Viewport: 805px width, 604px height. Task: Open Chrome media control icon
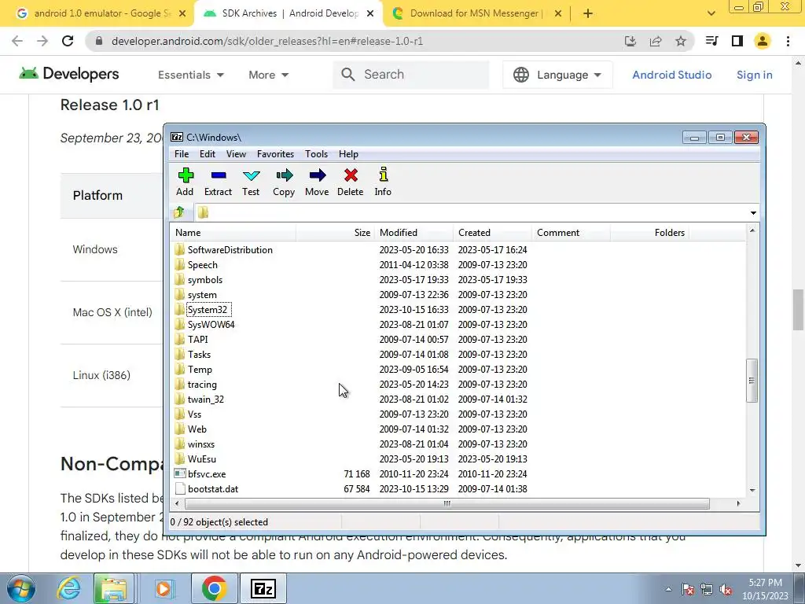711,41
